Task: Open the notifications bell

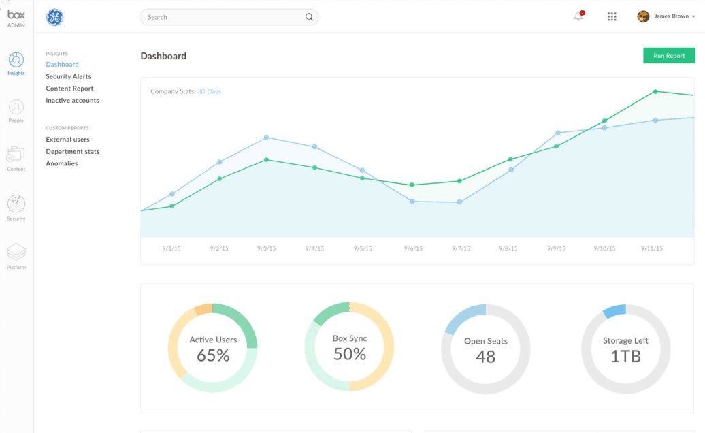Action: (578, 16)
